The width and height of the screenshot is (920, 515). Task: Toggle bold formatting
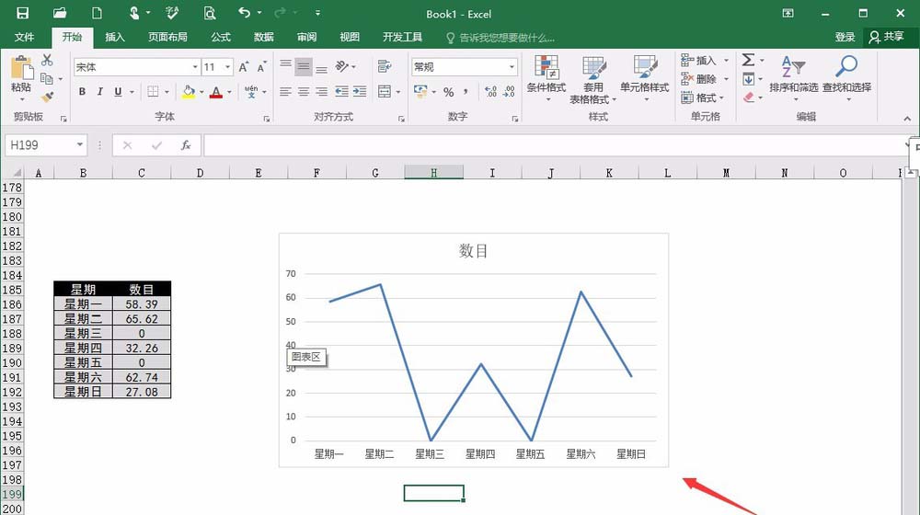[82, 91]
